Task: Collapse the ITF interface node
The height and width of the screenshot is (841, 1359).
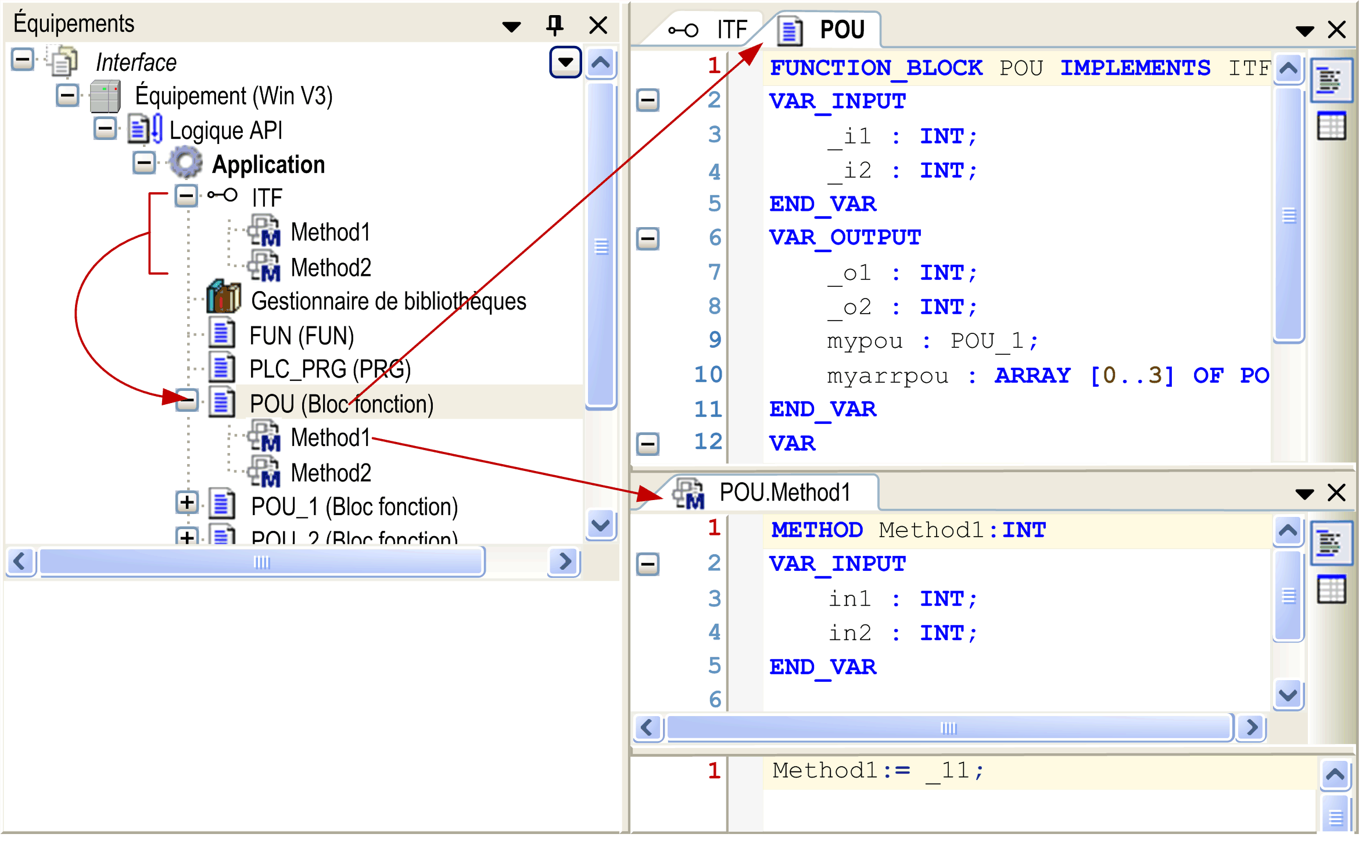Action: [x=186, y=196]
